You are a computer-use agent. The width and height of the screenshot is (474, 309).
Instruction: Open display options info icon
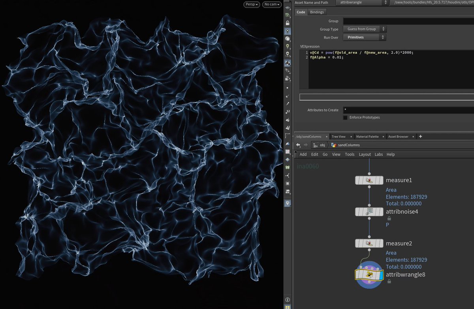288,300
